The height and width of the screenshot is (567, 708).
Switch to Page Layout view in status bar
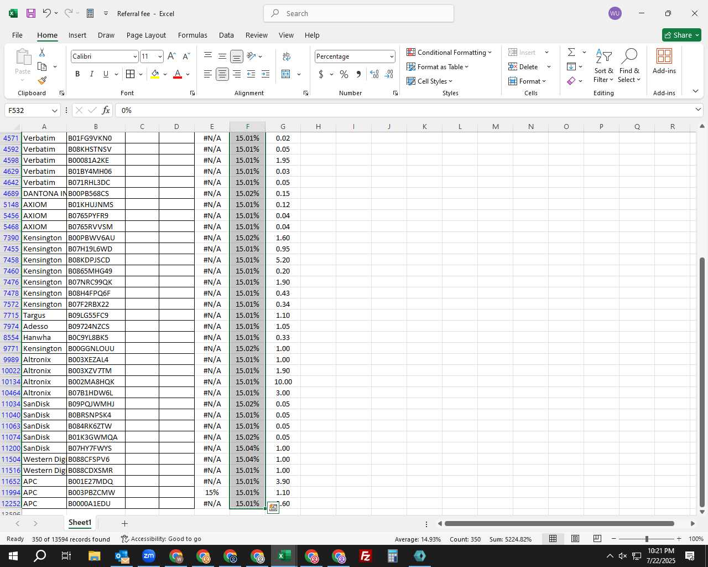tap(575, 539)
